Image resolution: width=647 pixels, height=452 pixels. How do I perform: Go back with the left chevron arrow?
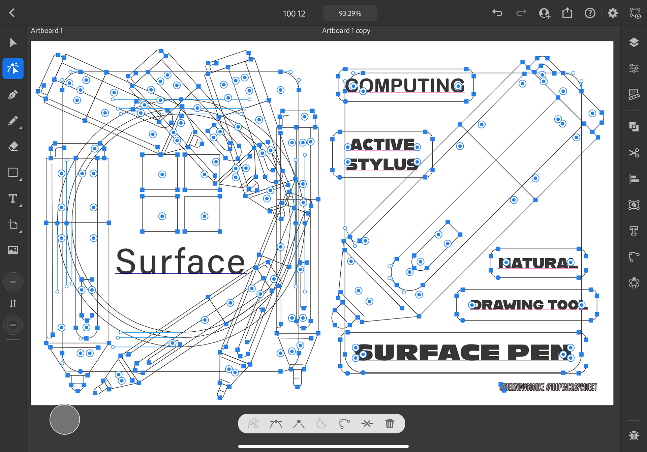click(12, 13)
